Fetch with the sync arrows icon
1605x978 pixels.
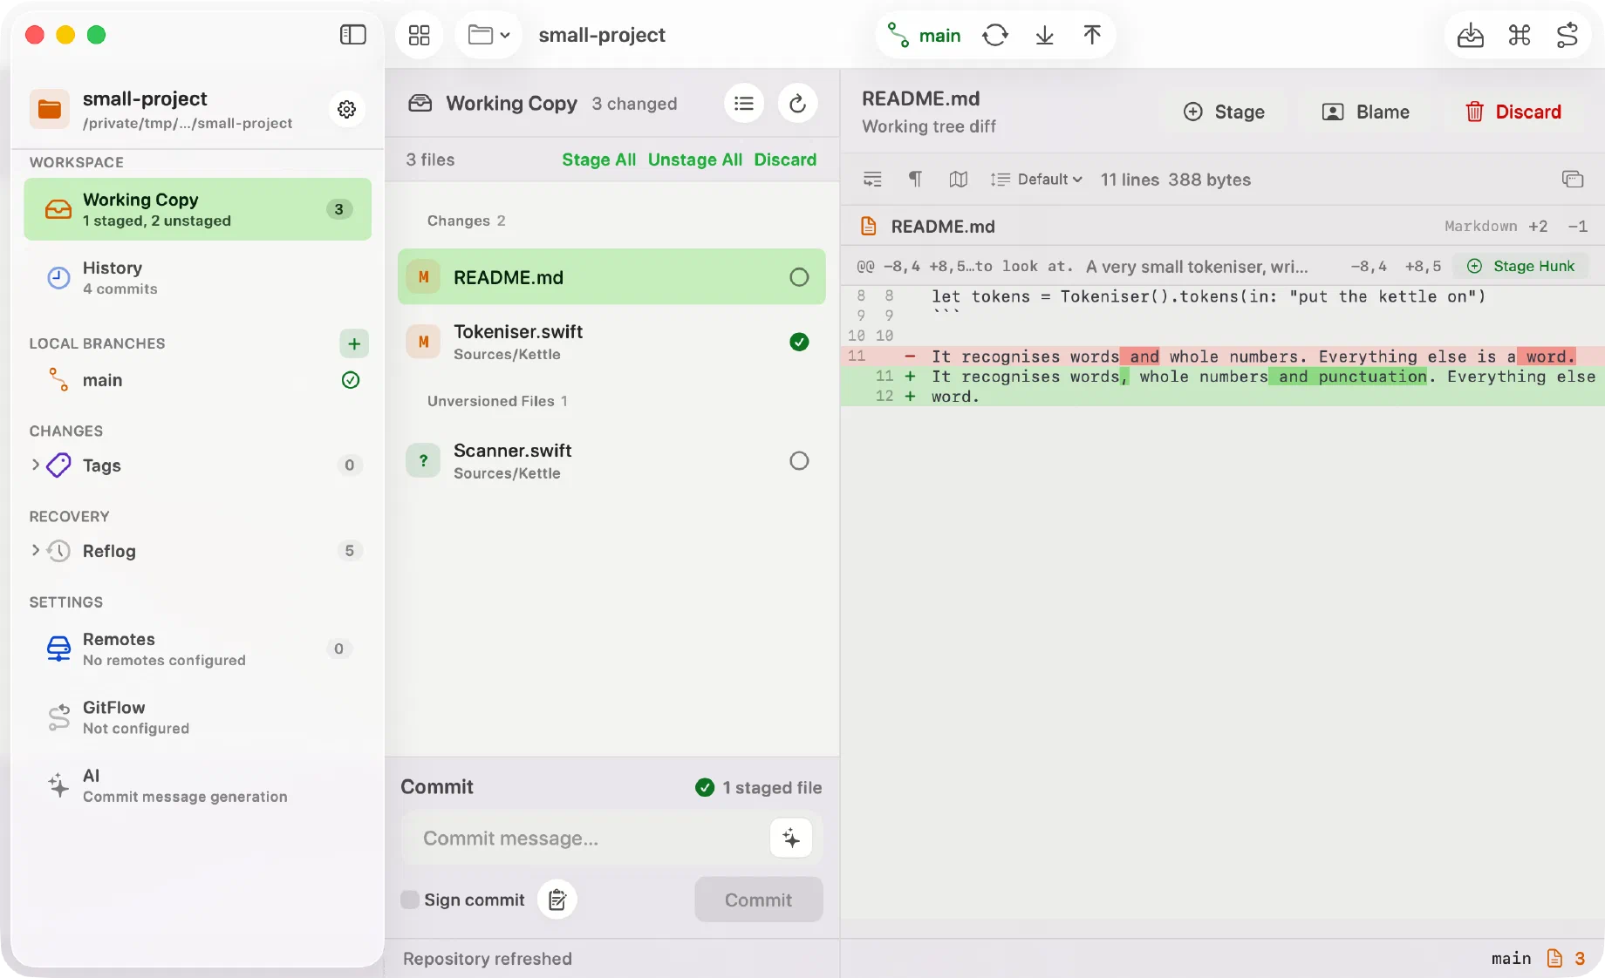995,35
